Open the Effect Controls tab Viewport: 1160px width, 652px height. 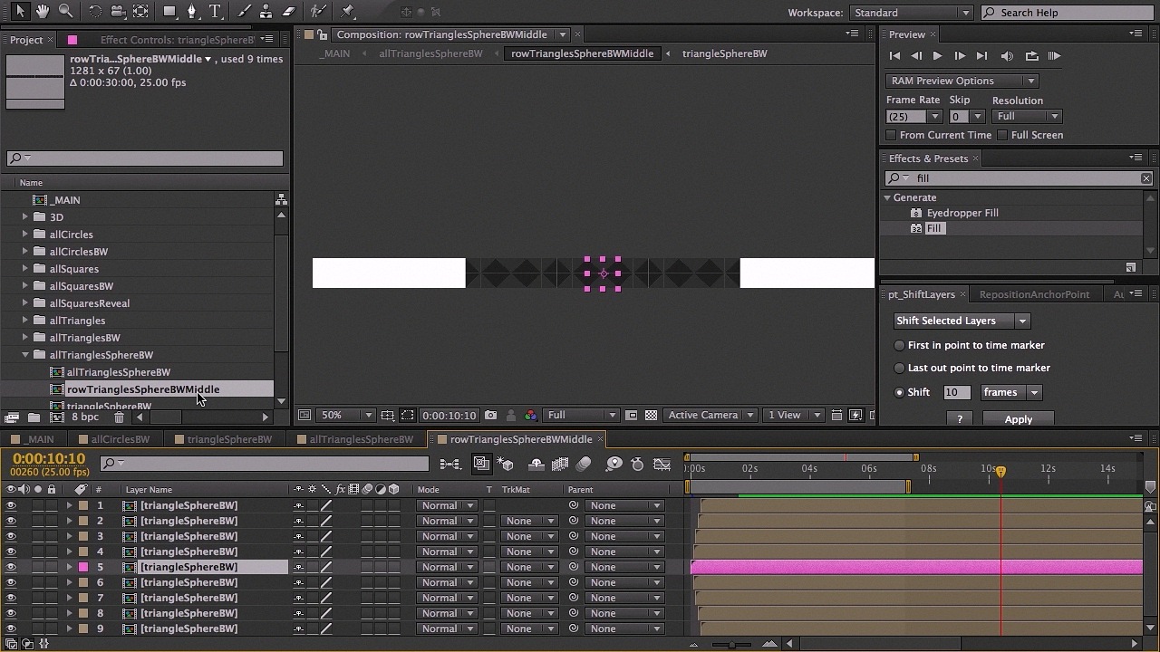pyautogui.click(x=178, y=40)
